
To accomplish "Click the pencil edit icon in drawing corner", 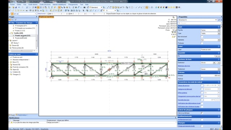I will click(x=175, y=37).
